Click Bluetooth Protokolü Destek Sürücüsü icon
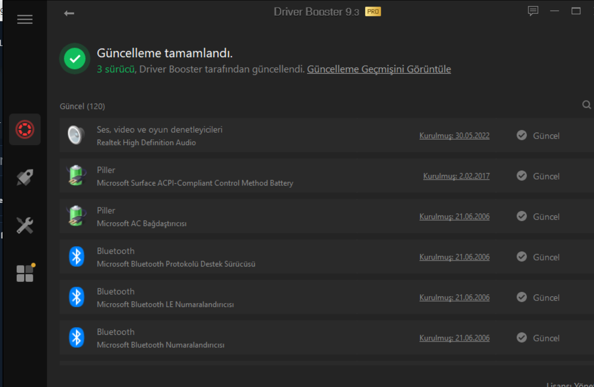594x387 pixels. click(x=77, y=256)
